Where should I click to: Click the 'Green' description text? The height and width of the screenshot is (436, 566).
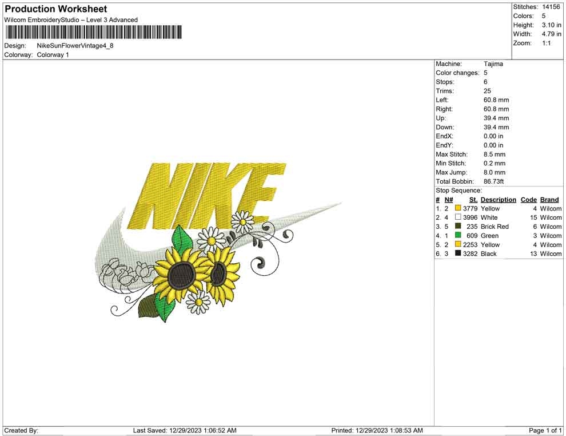tap(489, 236)
